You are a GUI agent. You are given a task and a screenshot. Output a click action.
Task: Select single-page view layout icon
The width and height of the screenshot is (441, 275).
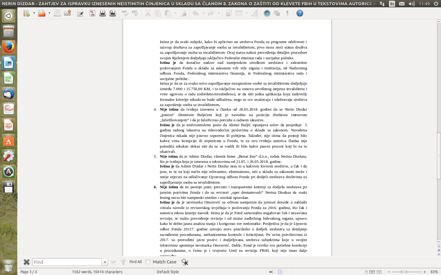[x=366, y=272]
